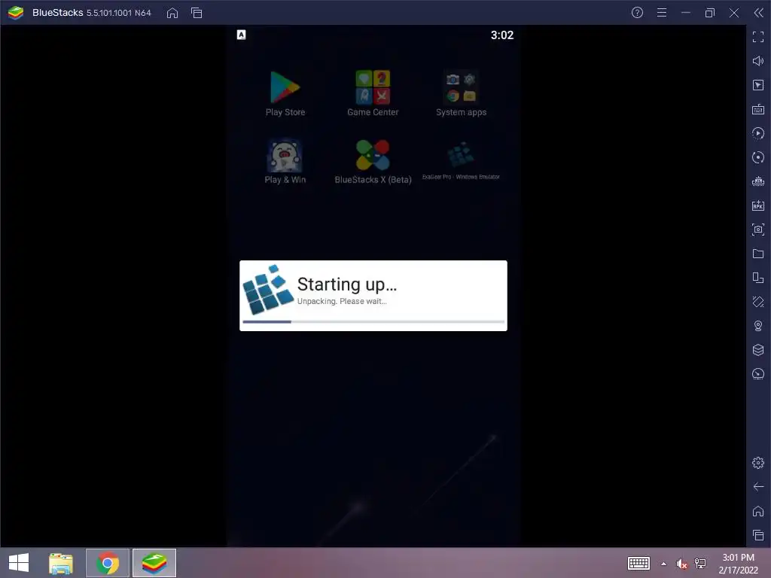The height and width of the screenshot is (578, 771).
Task: Take a screenshot using sidebar camera icon
Action: coord(758,230)
